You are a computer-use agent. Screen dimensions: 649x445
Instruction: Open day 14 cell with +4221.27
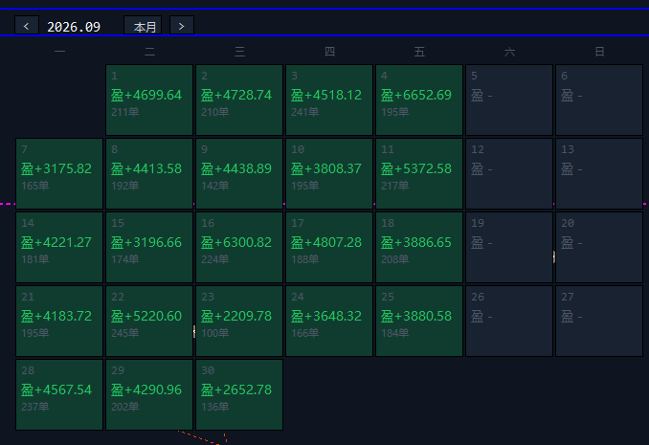pos(59,247)
